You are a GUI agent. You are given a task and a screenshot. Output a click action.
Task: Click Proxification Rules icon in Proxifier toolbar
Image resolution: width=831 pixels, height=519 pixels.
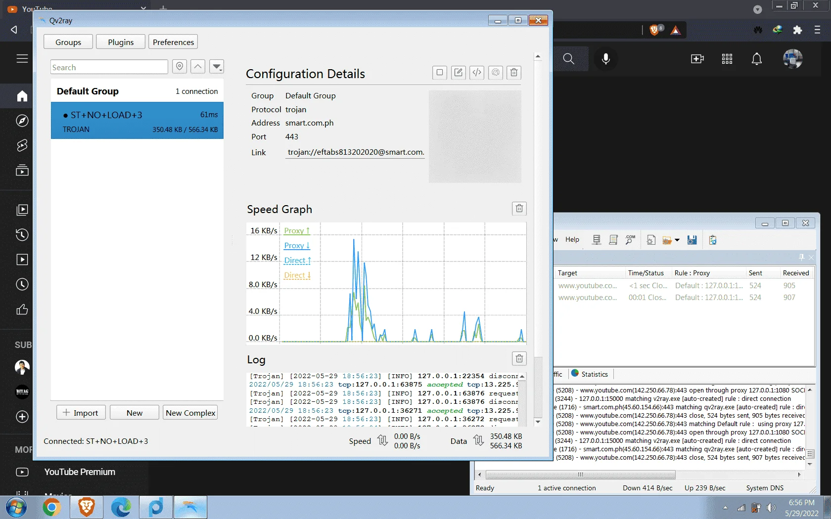[x=613, y=240]
